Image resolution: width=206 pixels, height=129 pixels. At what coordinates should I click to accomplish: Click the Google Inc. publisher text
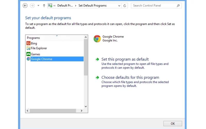click(x=110, y=41)
